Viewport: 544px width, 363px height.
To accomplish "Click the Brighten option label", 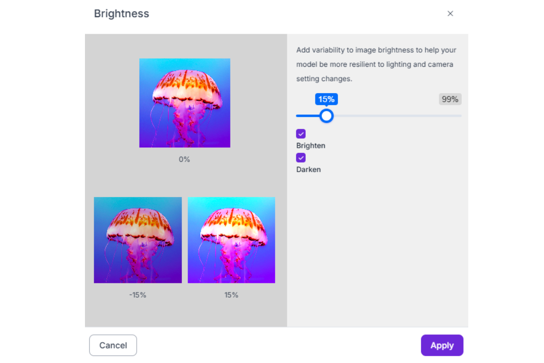I will click(311, 146).
